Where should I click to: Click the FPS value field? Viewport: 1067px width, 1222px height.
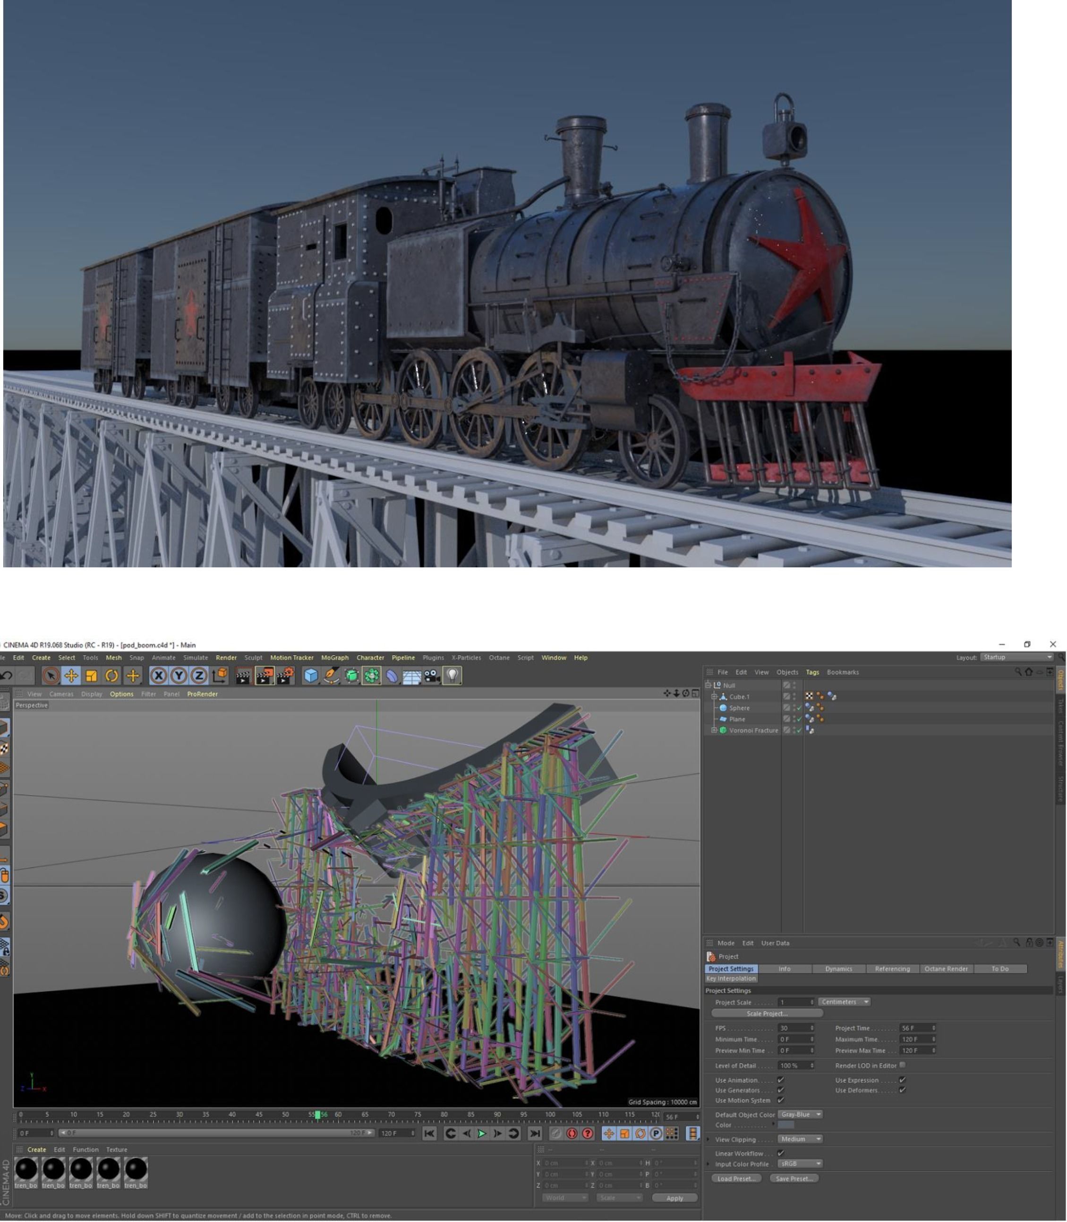(x=796, y=1028)
